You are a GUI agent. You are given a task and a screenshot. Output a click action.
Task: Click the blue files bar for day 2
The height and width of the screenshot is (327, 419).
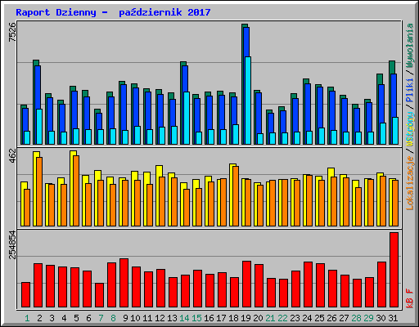[x=38, y=87]
